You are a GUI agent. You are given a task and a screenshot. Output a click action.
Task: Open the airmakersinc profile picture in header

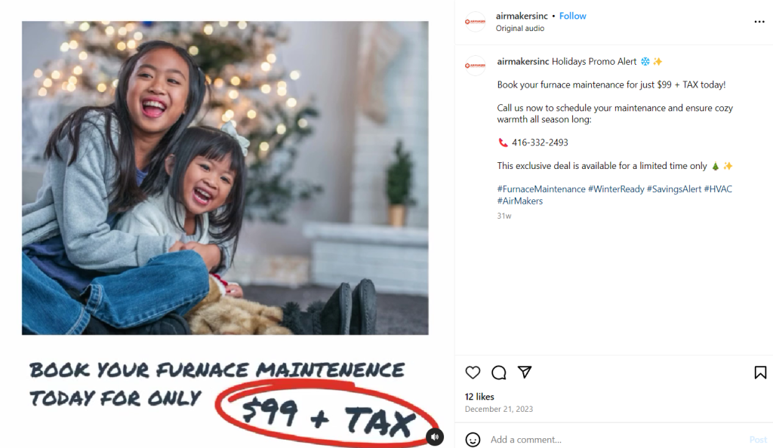[x=476, y=22]
